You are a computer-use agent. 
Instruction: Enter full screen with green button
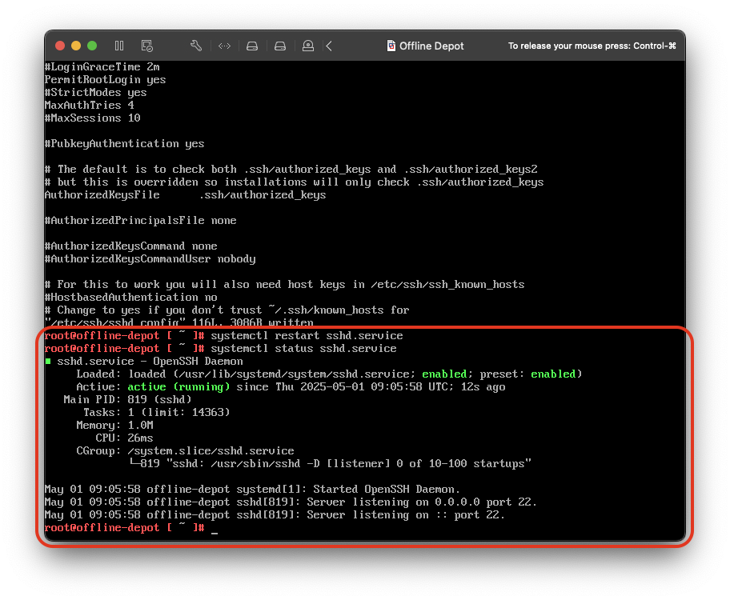pos(92,46)
